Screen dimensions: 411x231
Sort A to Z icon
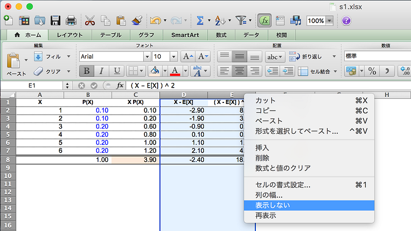coord(220,20)
